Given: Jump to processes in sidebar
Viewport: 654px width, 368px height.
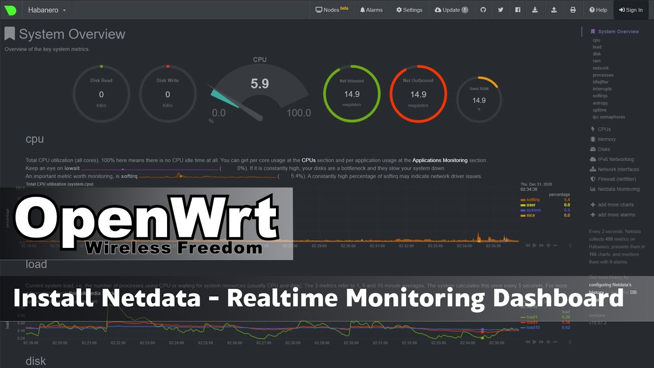Looking at the screenshot, I should click(x=603, y=75).
